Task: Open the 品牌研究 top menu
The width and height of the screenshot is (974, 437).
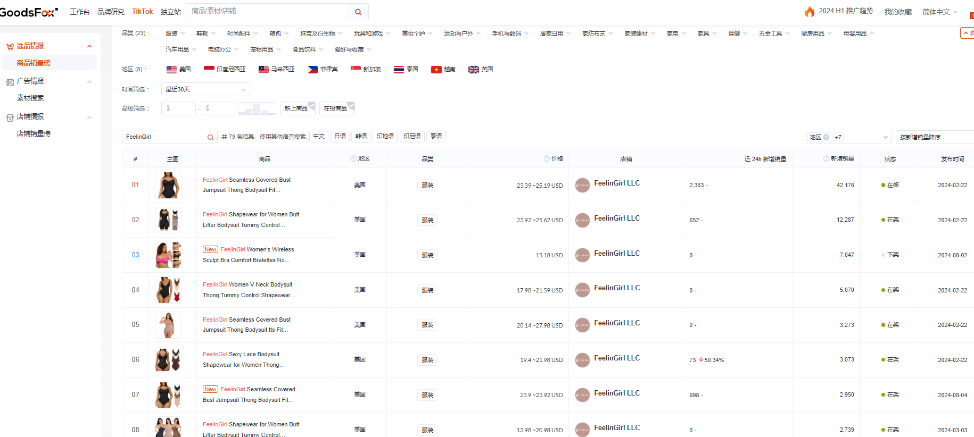Action: [111, 12]
